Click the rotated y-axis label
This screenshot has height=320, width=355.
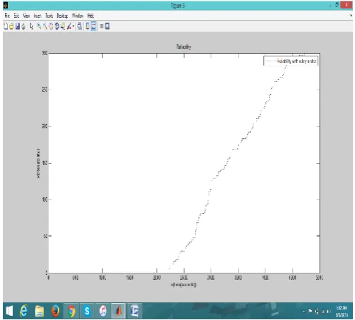click(x=38, y=164)
